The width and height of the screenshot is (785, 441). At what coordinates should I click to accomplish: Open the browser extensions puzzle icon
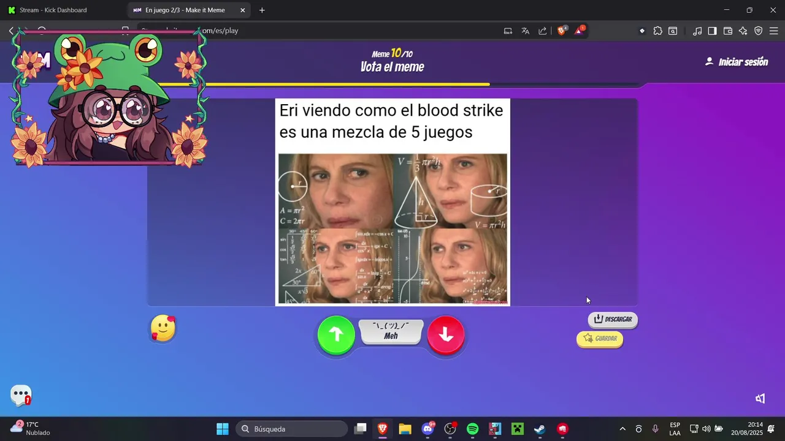[x=658, y=31]
